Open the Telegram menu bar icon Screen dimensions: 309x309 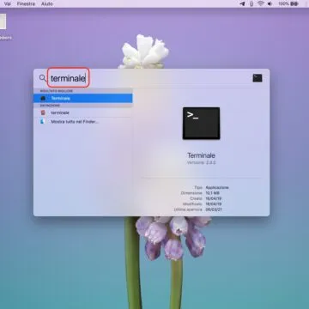pos(242,3)
